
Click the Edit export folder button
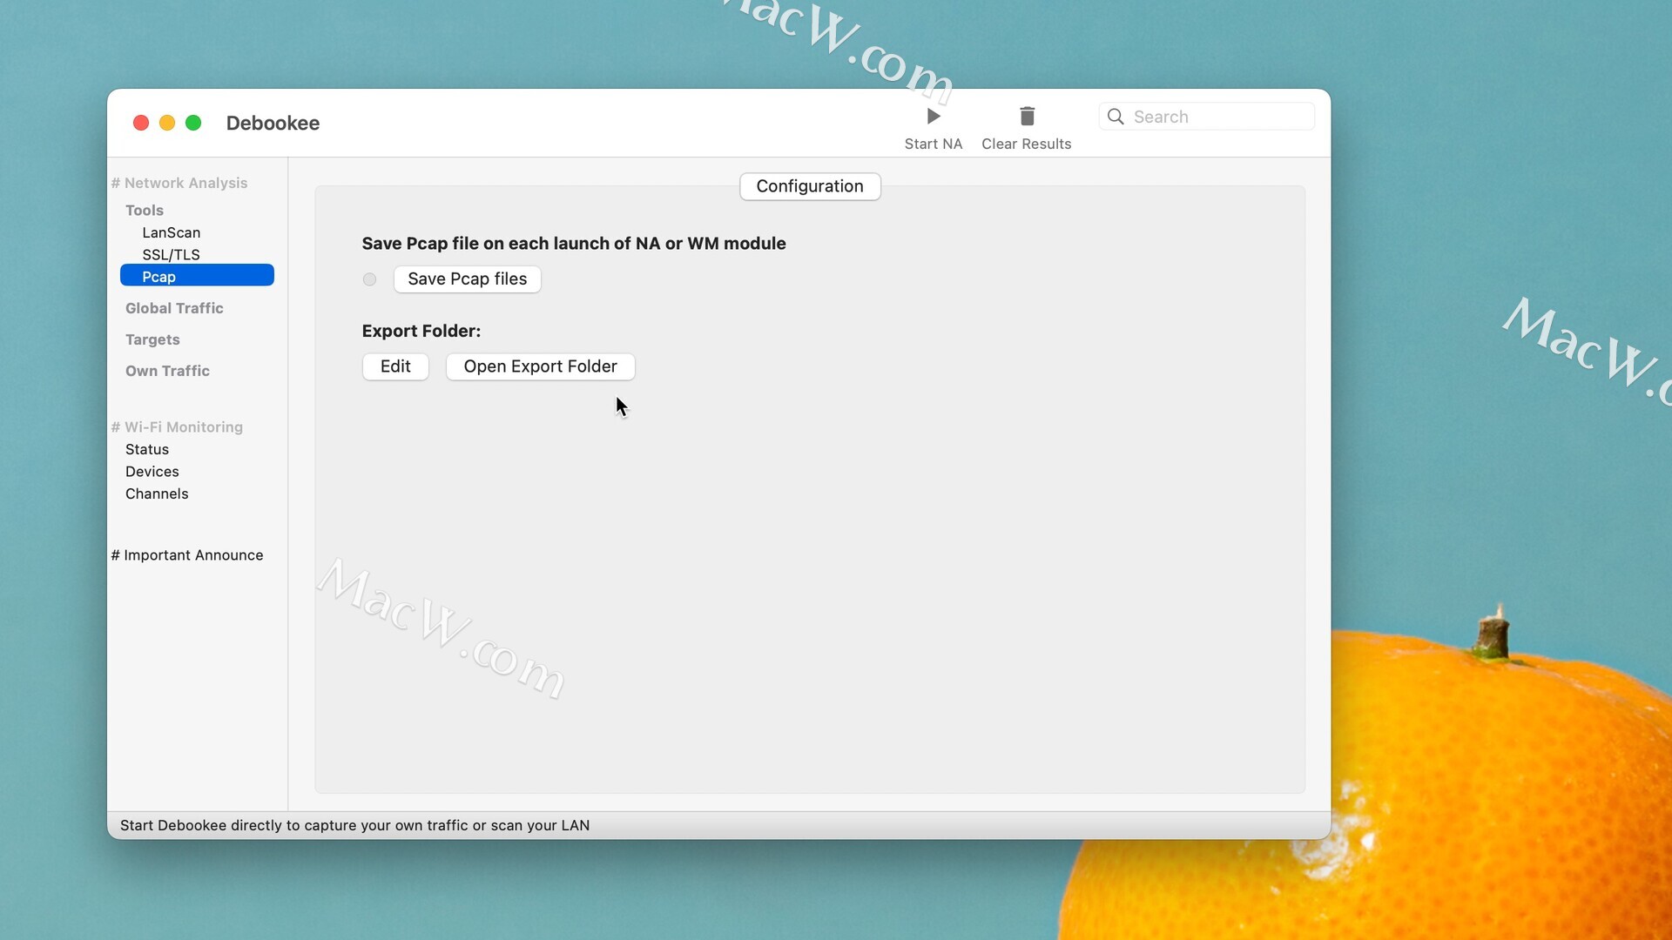pos(395,366)
